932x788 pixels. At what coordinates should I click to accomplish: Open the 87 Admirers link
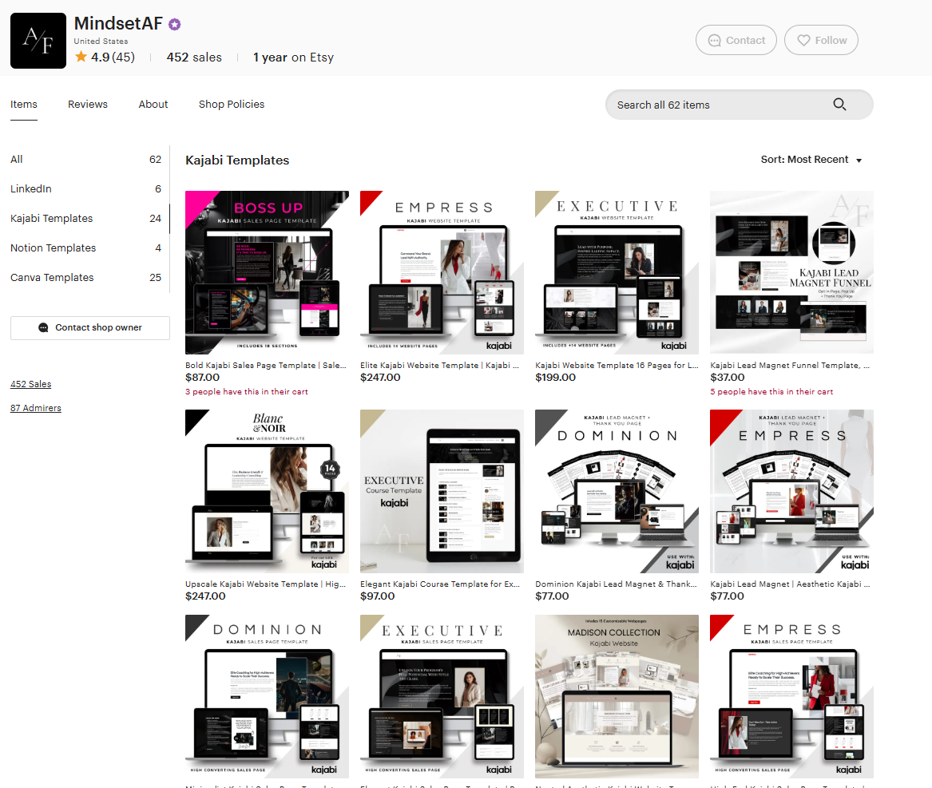pos(36,408)
